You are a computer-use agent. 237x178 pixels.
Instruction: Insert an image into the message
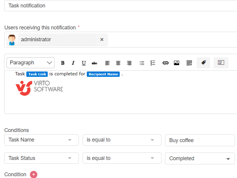177,63
